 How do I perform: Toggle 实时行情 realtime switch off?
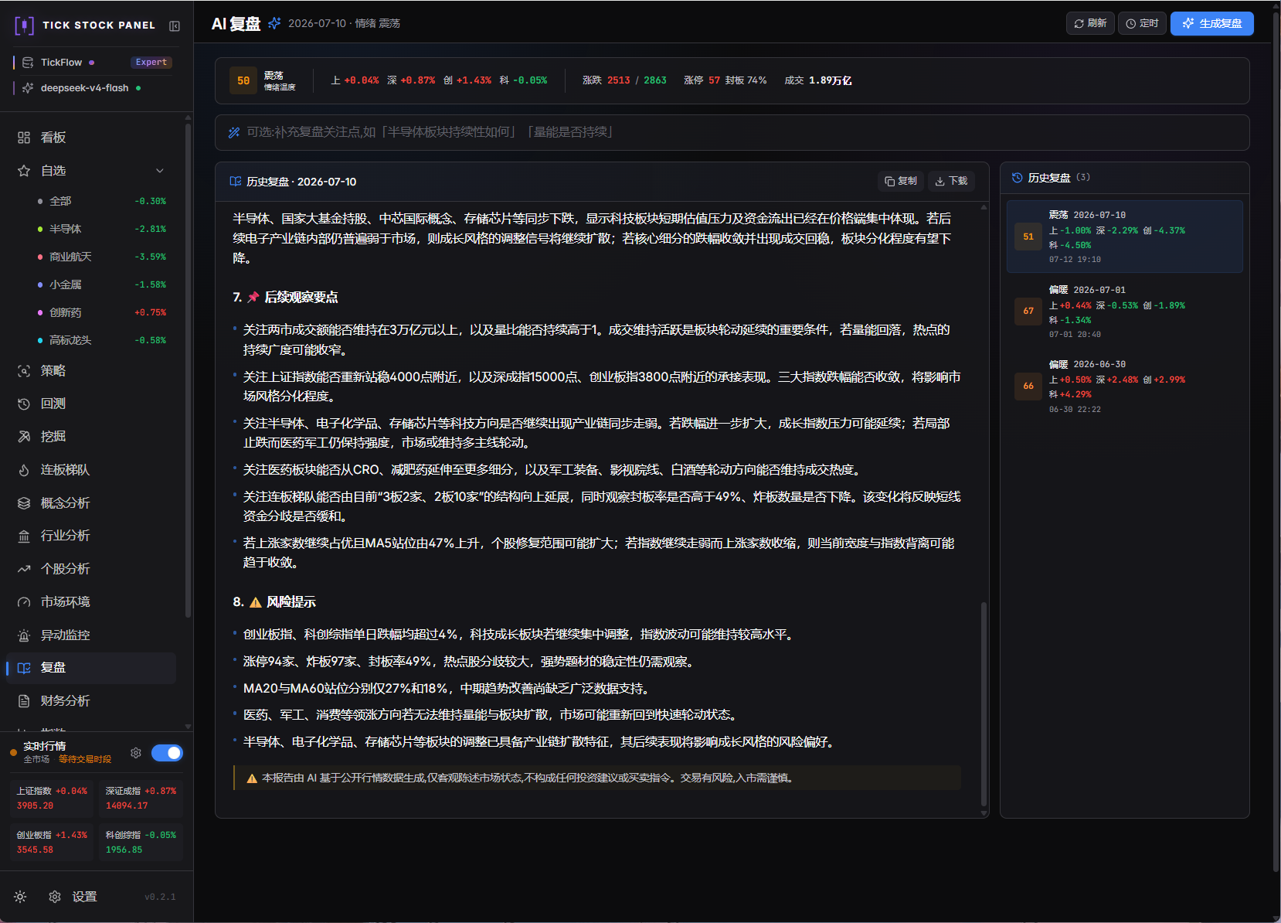(167, 753)
